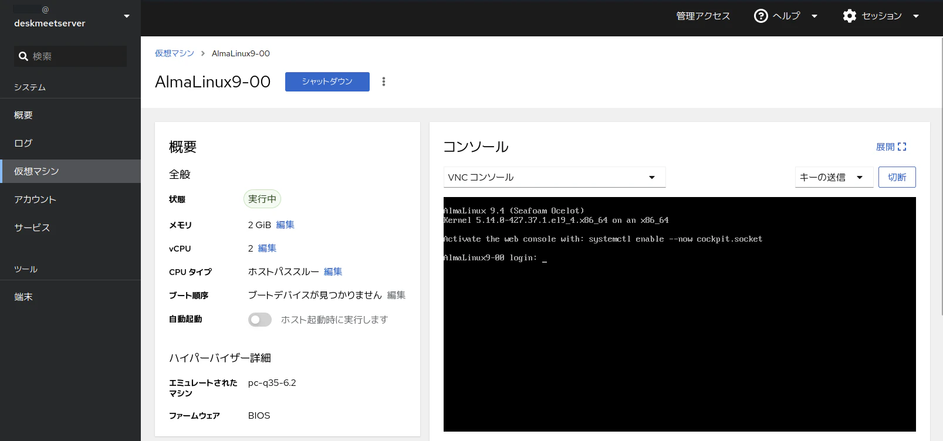Open the VNC コンソール type dropdown

pyautogui.click(x=555, y=177)
